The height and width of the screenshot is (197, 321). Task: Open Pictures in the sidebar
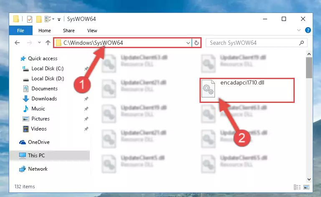[40, 119]
